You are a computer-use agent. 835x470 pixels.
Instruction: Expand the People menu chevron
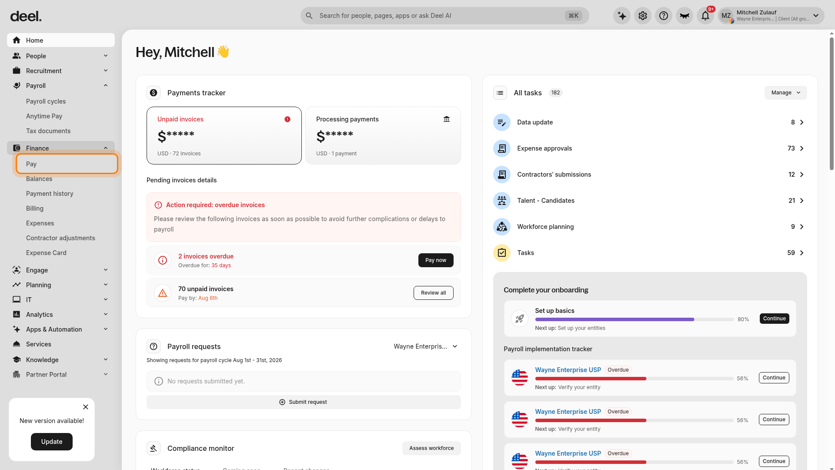tap(106, 56)
